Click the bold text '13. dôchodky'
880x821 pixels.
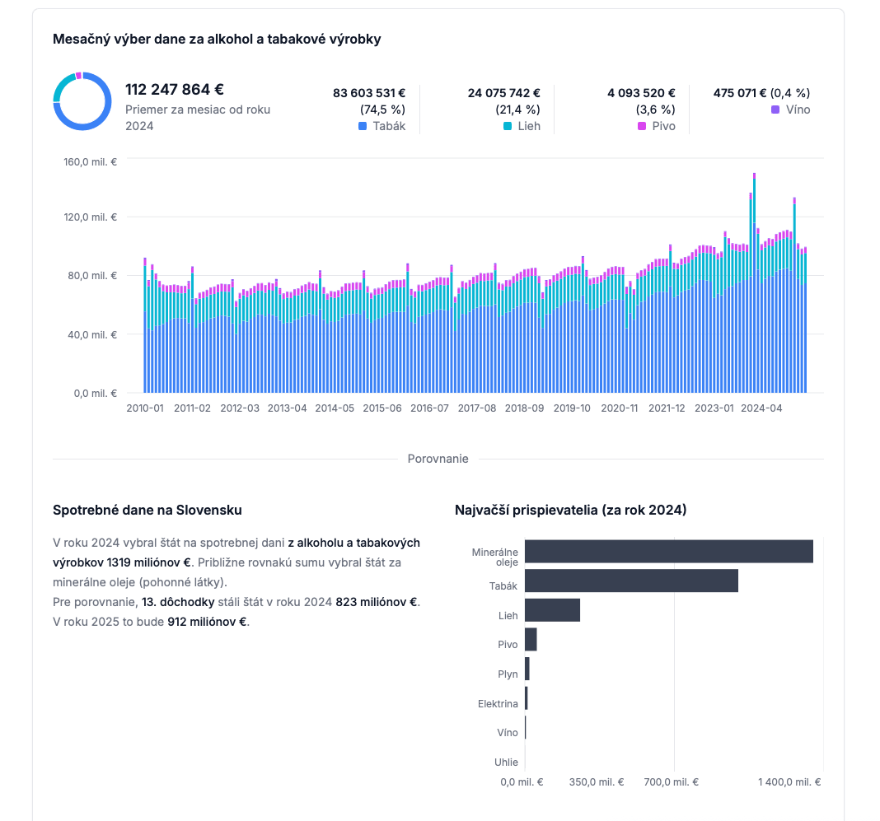[x=178, y=602]
